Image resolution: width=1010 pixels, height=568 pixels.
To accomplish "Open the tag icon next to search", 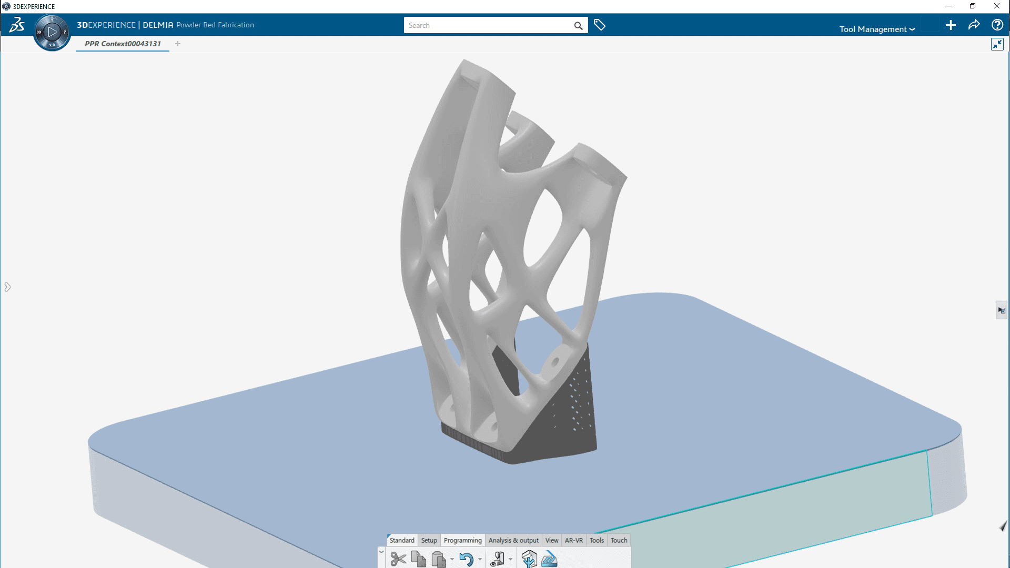I will point(600,25).
